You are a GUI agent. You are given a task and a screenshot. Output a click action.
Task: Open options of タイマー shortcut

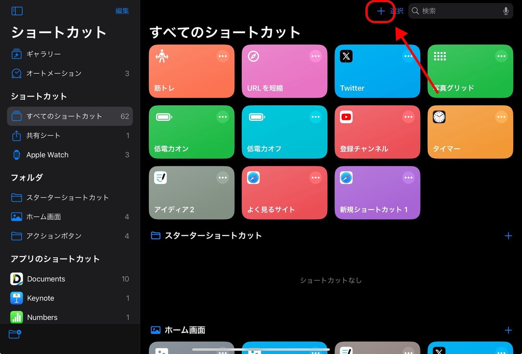coord(502,117)
